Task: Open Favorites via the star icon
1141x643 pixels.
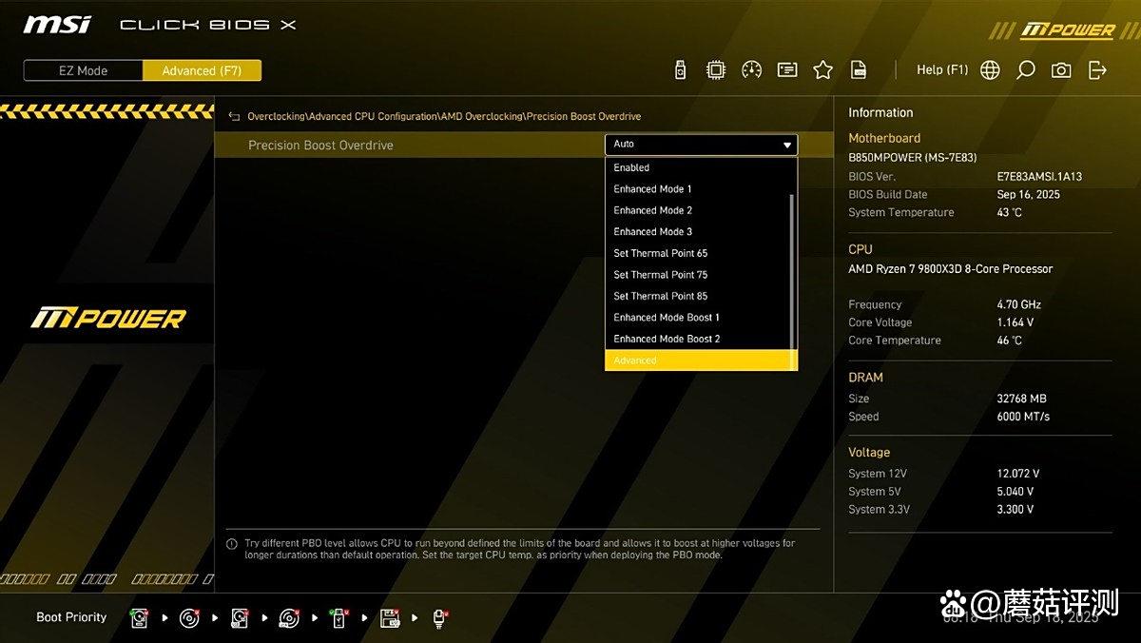Action: click(823, 70)
